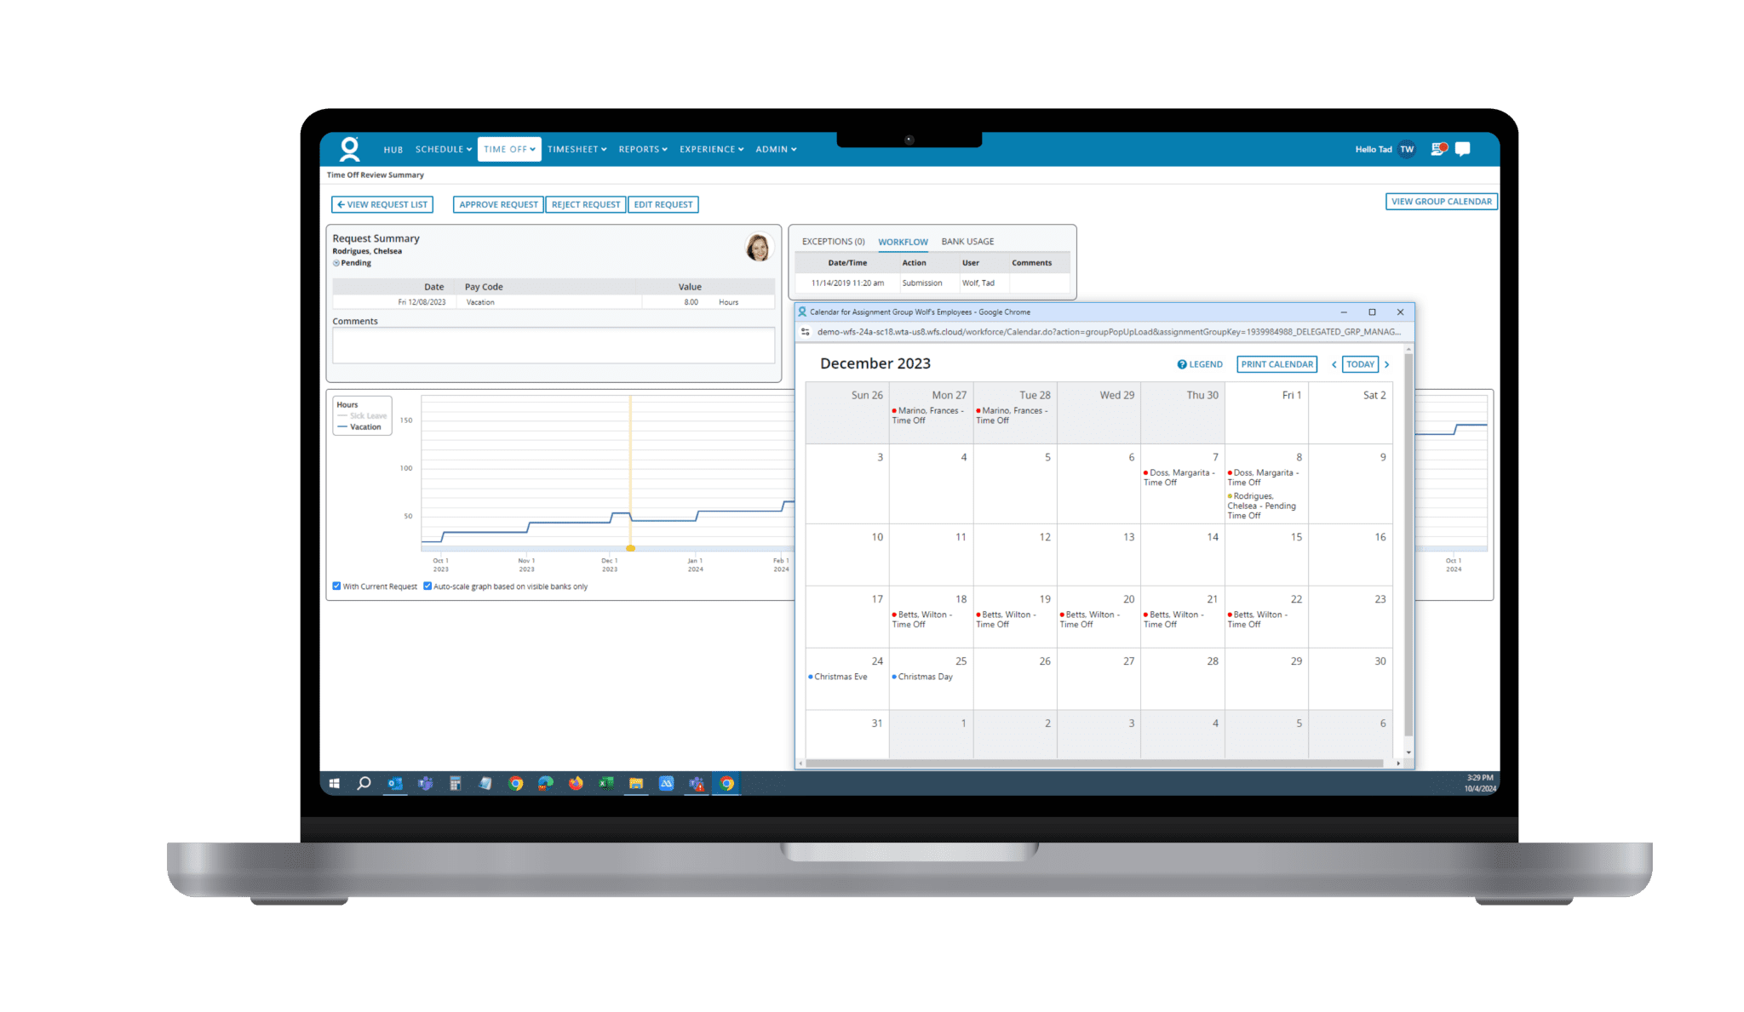
Task: Switch to the BANK USAGE tab
Action: pos(967,241)
